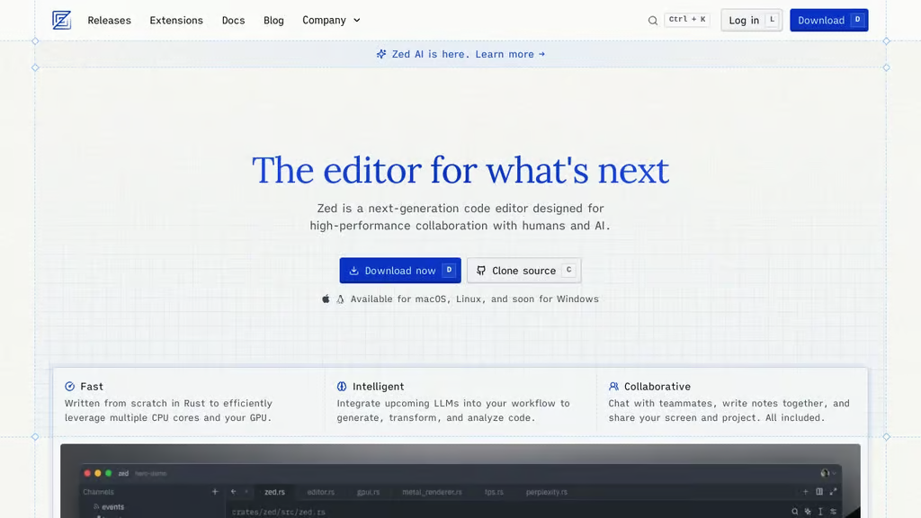Click the new tab plus icon in demo

click(805, 492)
